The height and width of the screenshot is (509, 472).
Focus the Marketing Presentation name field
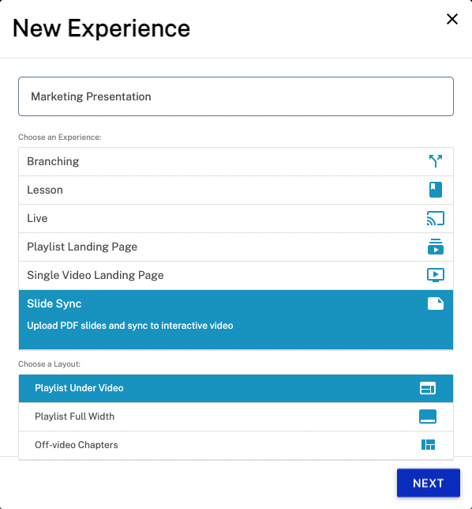236,96
